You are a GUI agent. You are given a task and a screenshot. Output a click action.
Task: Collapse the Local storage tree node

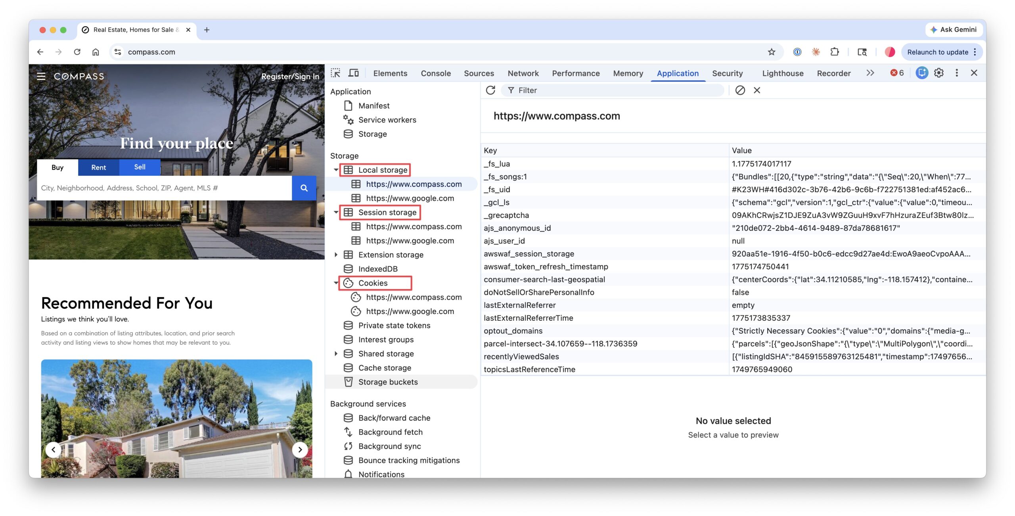pos(336,170)
